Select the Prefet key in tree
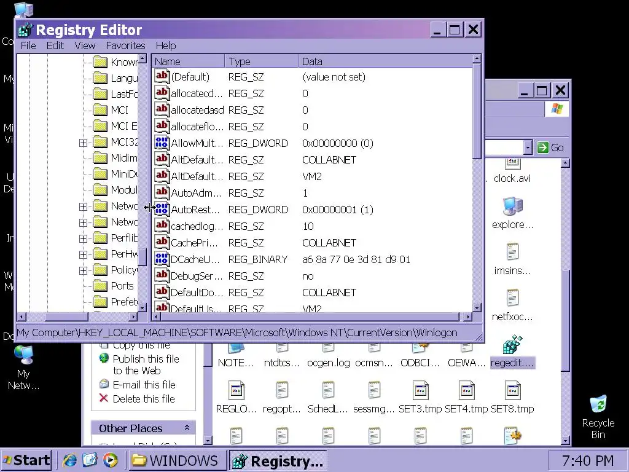This screenshot has width=629, height=472. pyautogui.click(x=124, y=302)
